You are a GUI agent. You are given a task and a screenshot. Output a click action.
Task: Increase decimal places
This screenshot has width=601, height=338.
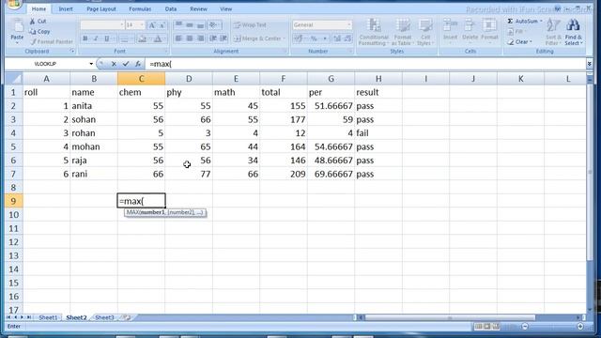click(337, 38)
